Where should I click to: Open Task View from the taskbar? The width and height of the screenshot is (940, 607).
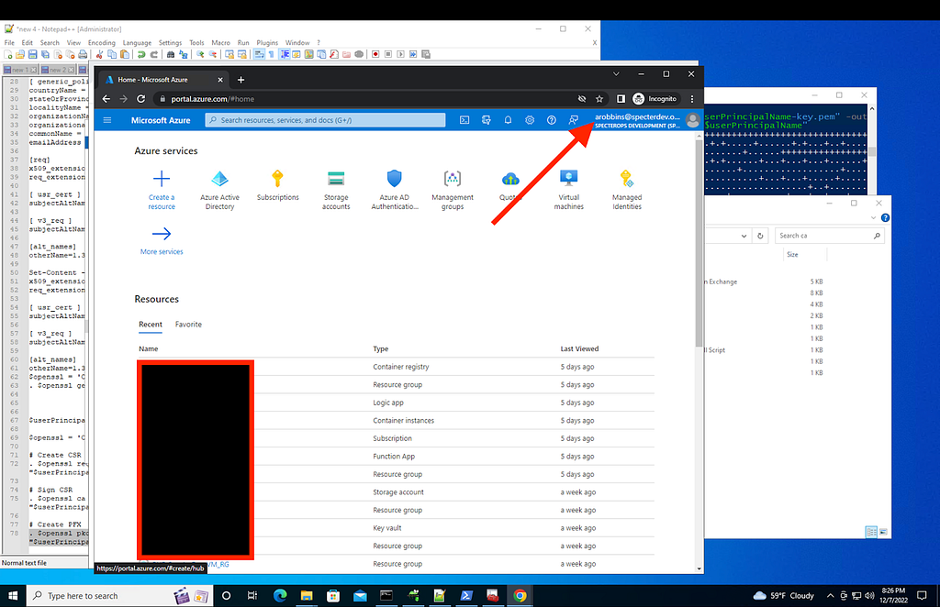click(252, 596)
